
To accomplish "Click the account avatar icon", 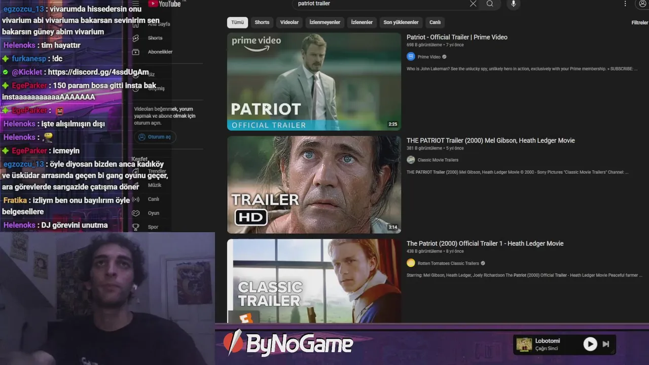I will tap(642, 4).
